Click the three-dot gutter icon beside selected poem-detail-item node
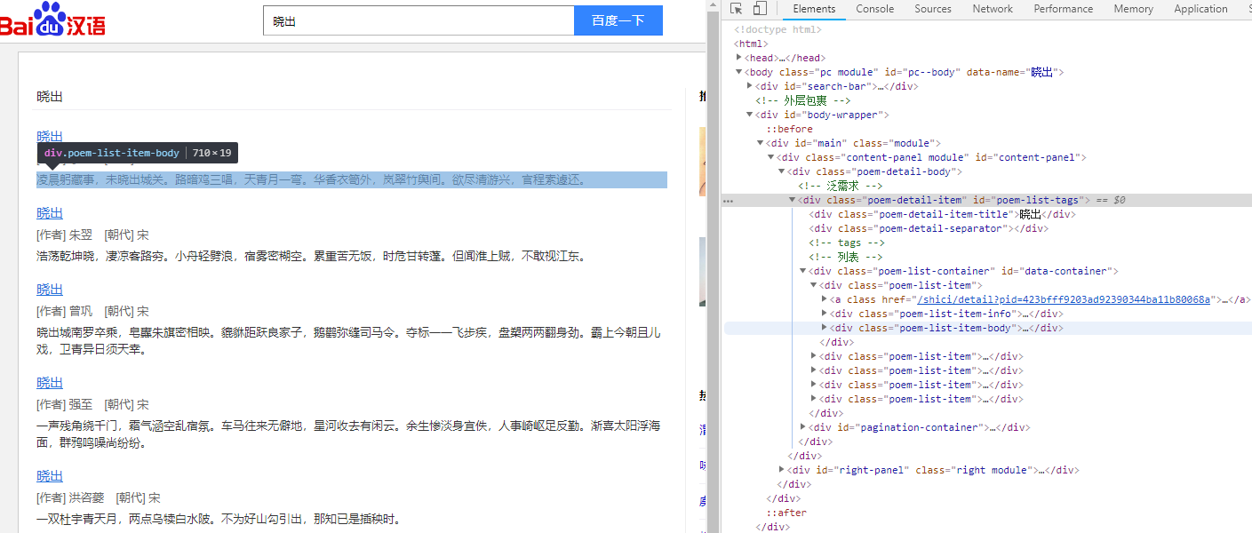1252x533 pixels. [729, 201]
